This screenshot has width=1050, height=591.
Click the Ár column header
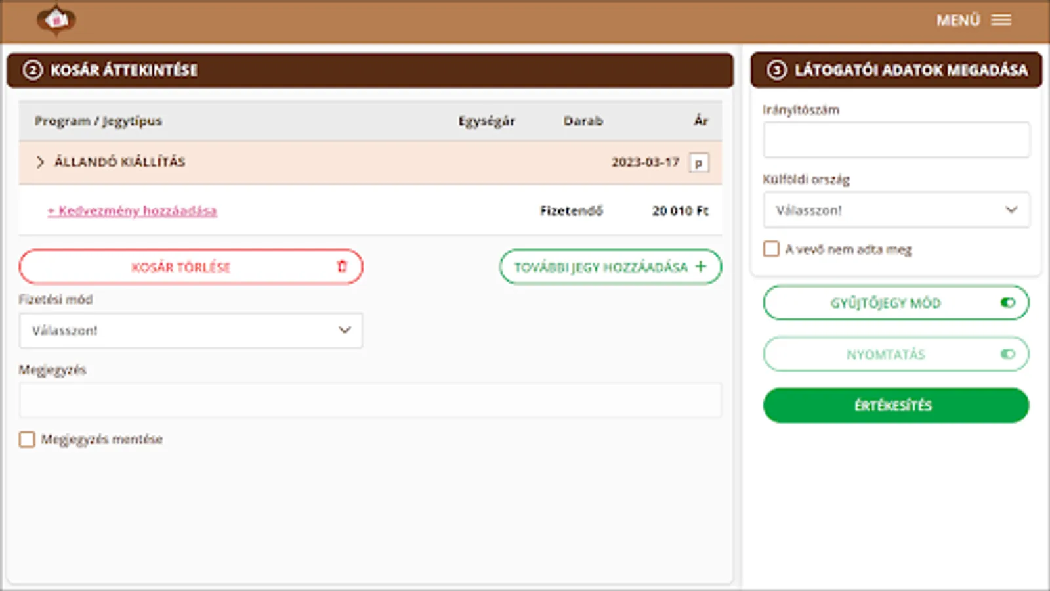pyautogui.click(x=701, y=120)
